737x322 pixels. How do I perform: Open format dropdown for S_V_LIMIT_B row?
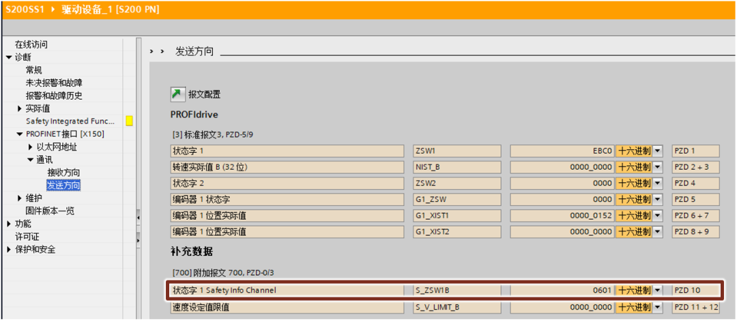coord(658,308)
